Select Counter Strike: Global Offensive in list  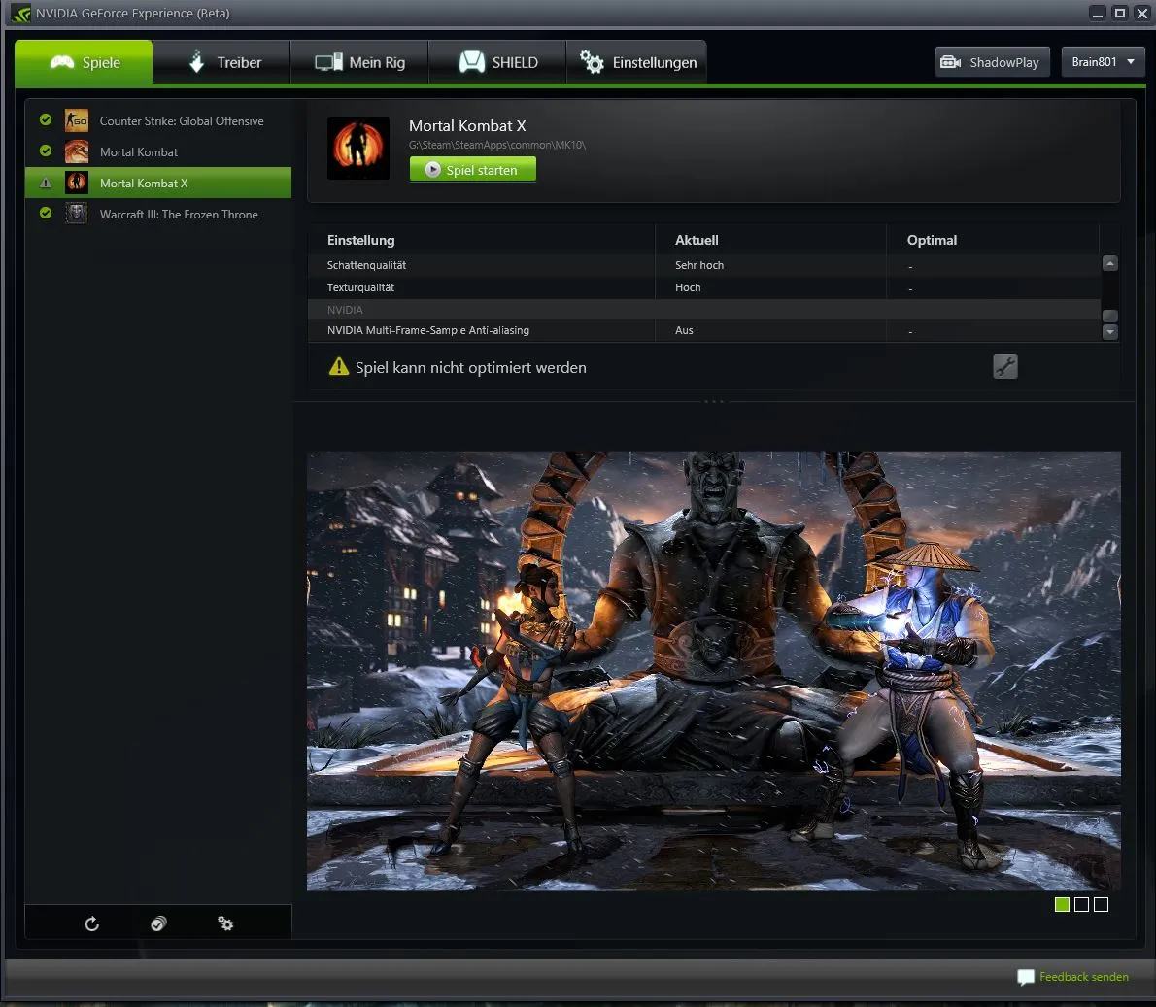point(181,121)
